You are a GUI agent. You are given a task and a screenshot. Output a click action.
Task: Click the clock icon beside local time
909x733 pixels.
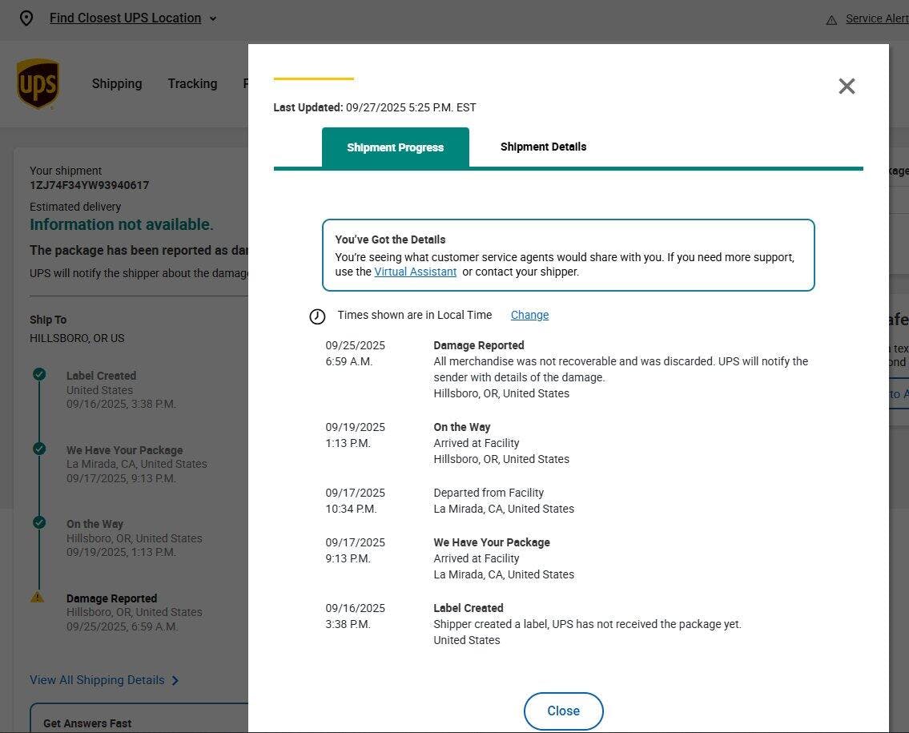(x=317, y=316)
